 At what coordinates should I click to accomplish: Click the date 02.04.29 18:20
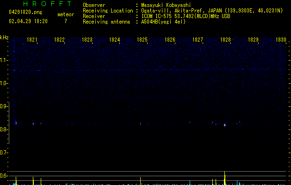click(28, 21)
